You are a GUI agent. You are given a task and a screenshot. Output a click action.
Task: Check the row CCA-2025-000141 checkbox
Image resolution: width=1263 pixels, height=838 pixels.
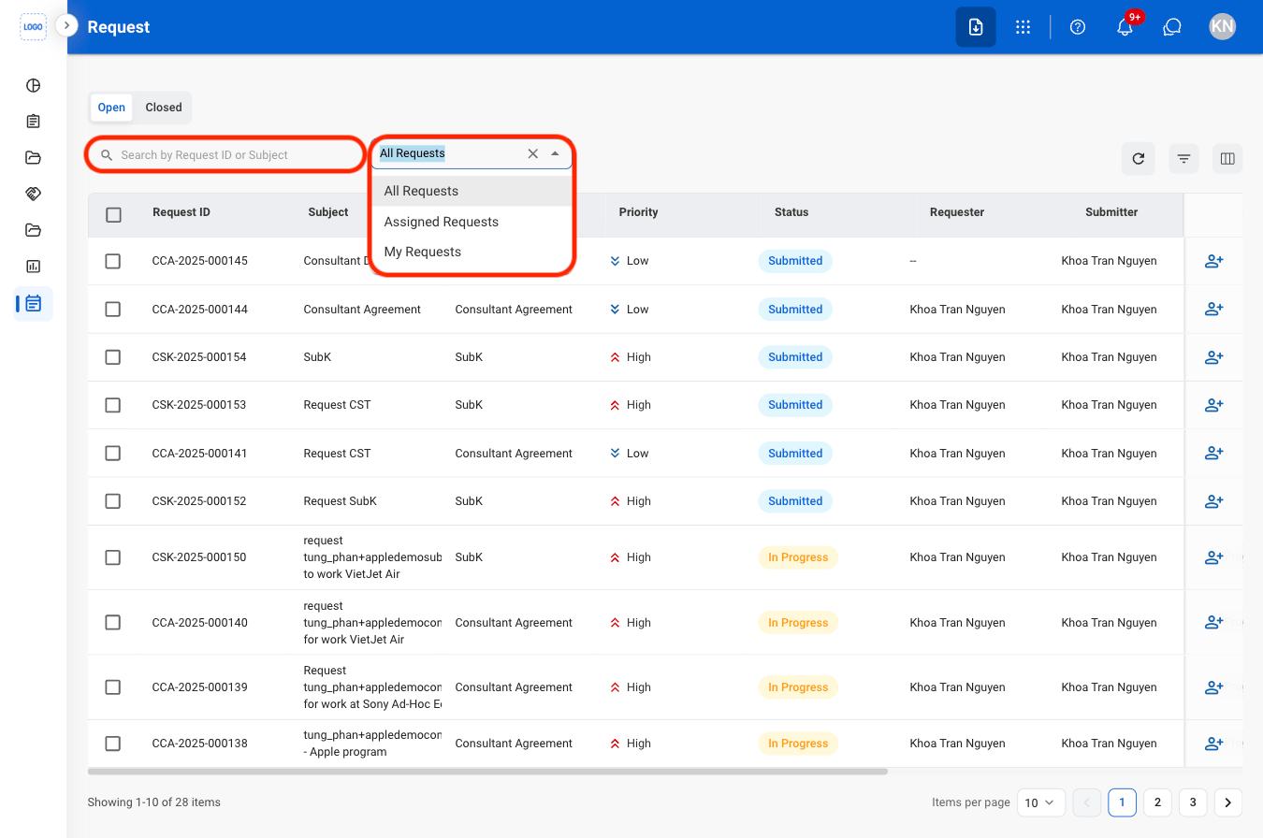pos(113,453)
